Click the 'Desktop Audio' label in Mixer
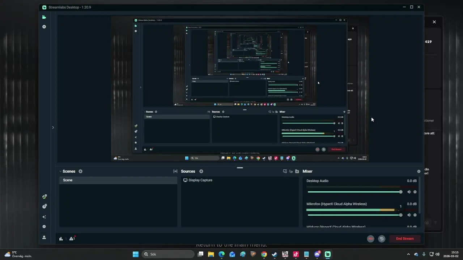463x260 pixels. [317, 181]
